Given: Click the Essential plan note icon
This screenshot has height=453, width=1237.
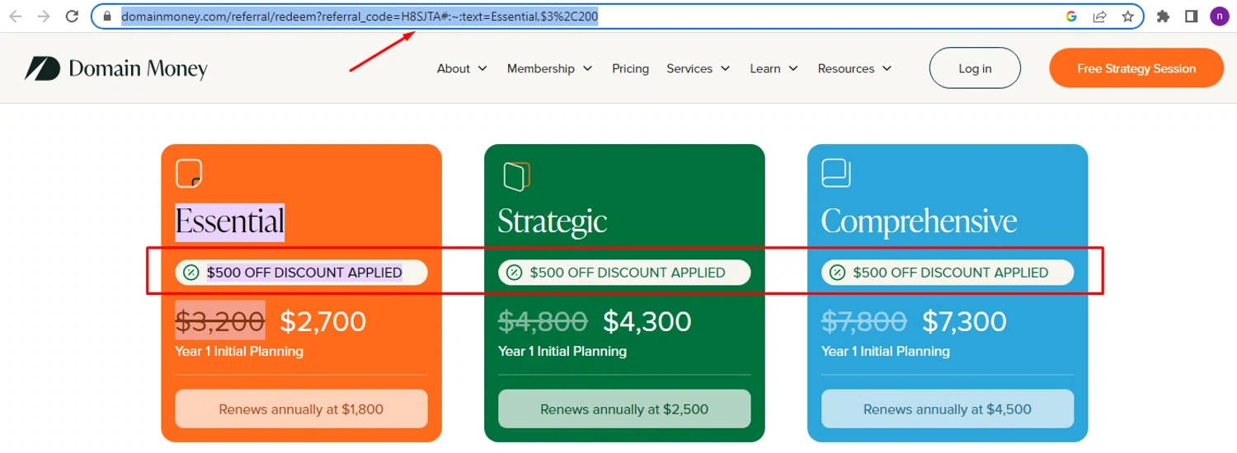Looking at the screenshot, I should (189, 174).
